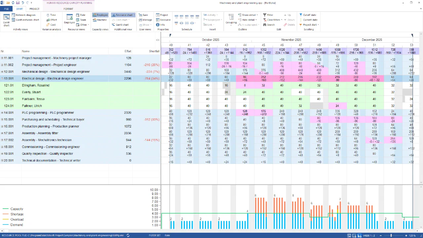
Task: Open Clear filters dropdown
Action: pyautogui.click(x=273, y=20)
